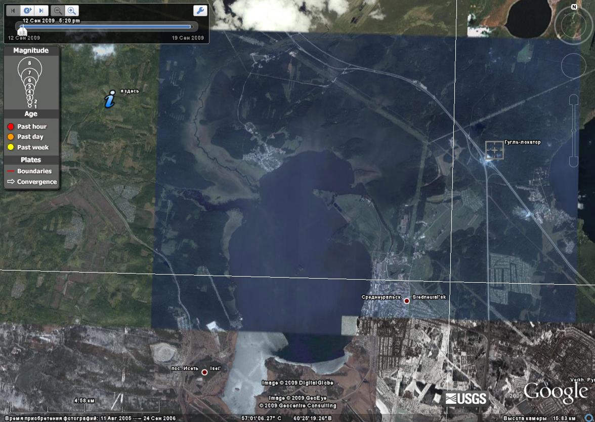
Task: Click the 'Past hour' legend entry
Action: pyautogui.click(x=26, y=127)
